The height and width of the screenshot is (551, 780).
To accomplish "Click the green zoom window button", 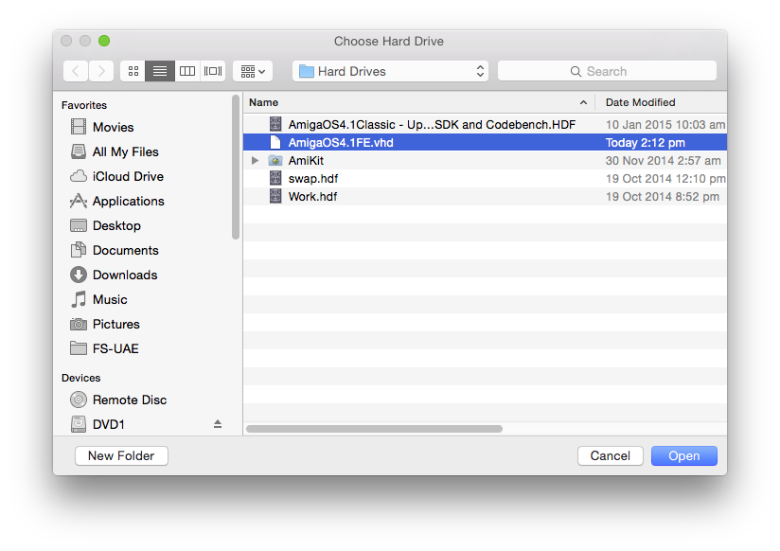I will (x=104, y=41).
